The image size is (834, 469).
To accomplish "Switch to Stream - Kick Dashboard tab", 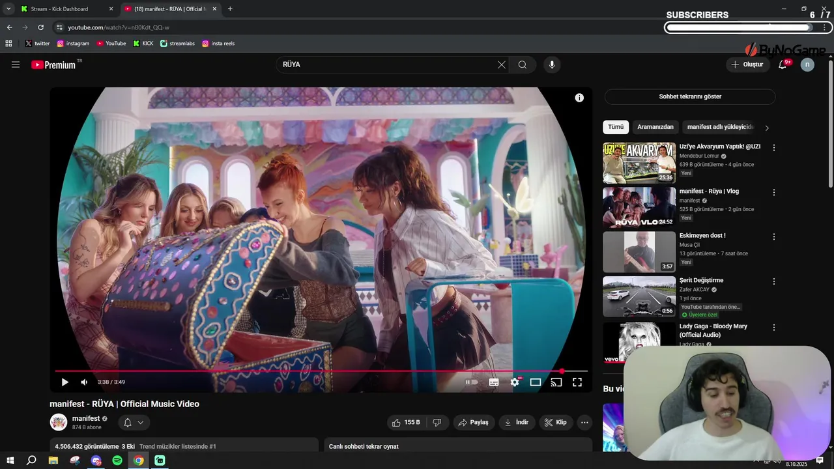I will point(66,9).
